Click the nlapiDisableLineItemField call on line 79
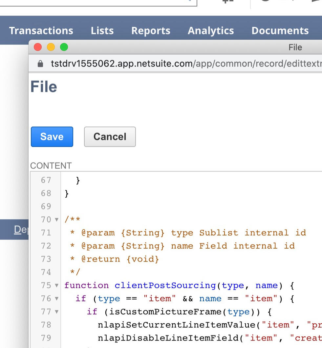This screenshot has height=348, width=322. [171, 338]
